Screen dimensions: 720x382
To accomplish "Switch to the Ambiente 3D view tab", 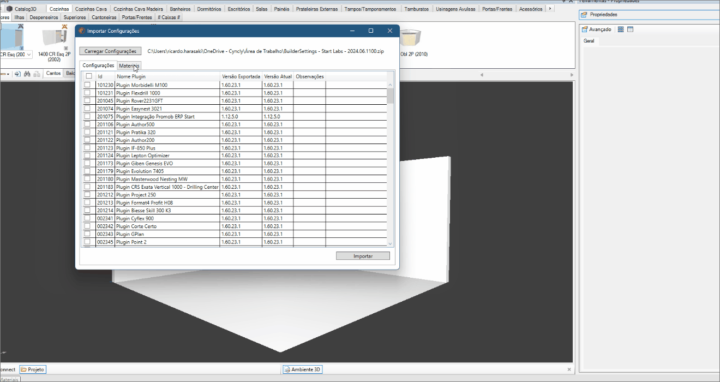I will point(302,369).
